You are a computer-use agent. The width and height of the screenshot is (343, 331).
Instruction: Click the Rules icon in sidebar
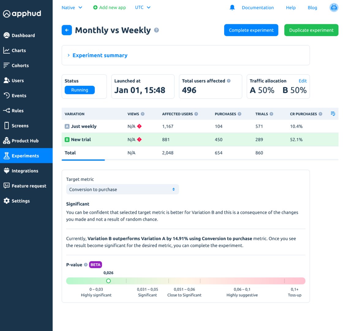pyautogui.click(x=6, y=111)
